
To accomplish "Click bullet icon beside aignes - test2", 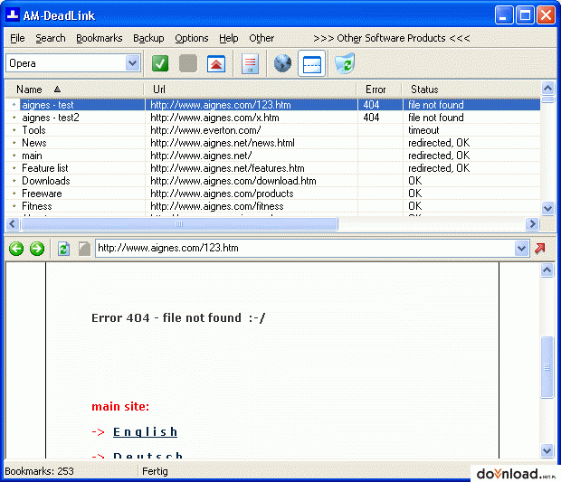I will [14, 118].
